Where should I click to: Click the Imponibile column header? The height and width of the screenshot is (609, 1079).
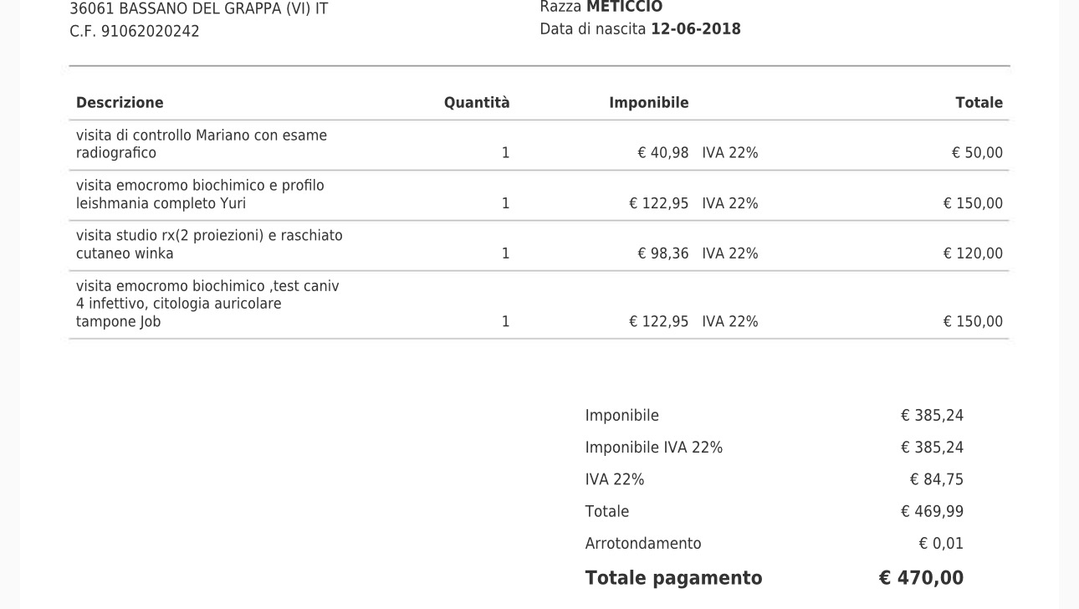(x=649, y=103)
